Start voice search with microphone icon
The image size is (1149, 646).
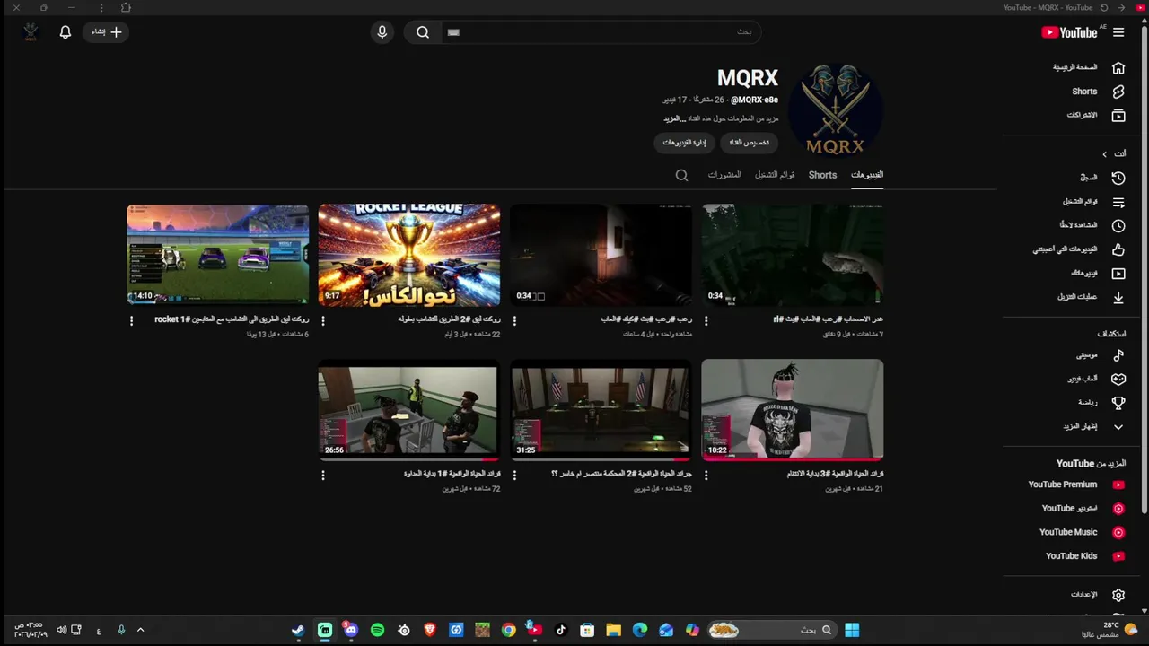coord(382,32)
